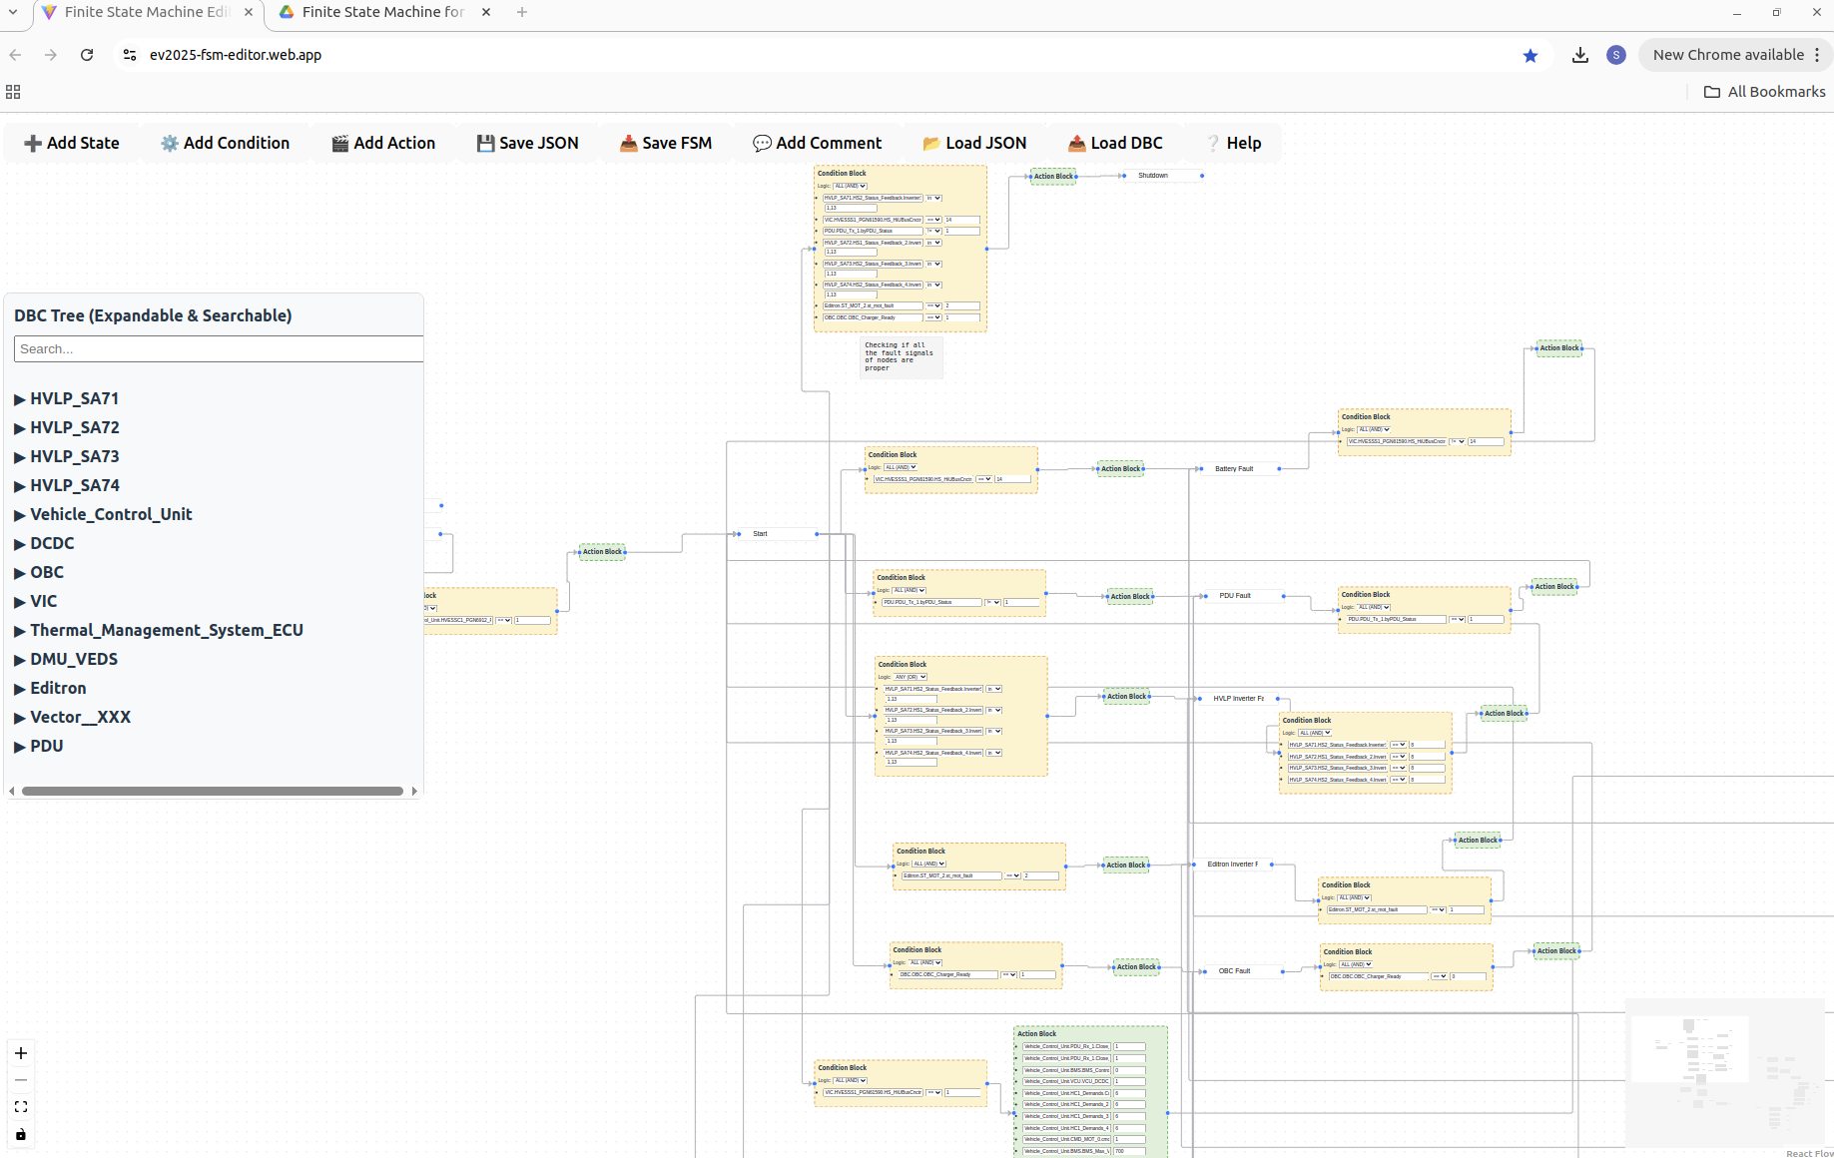
Task: Open the Chrome downloads icon
Action: click(1579, 55)
